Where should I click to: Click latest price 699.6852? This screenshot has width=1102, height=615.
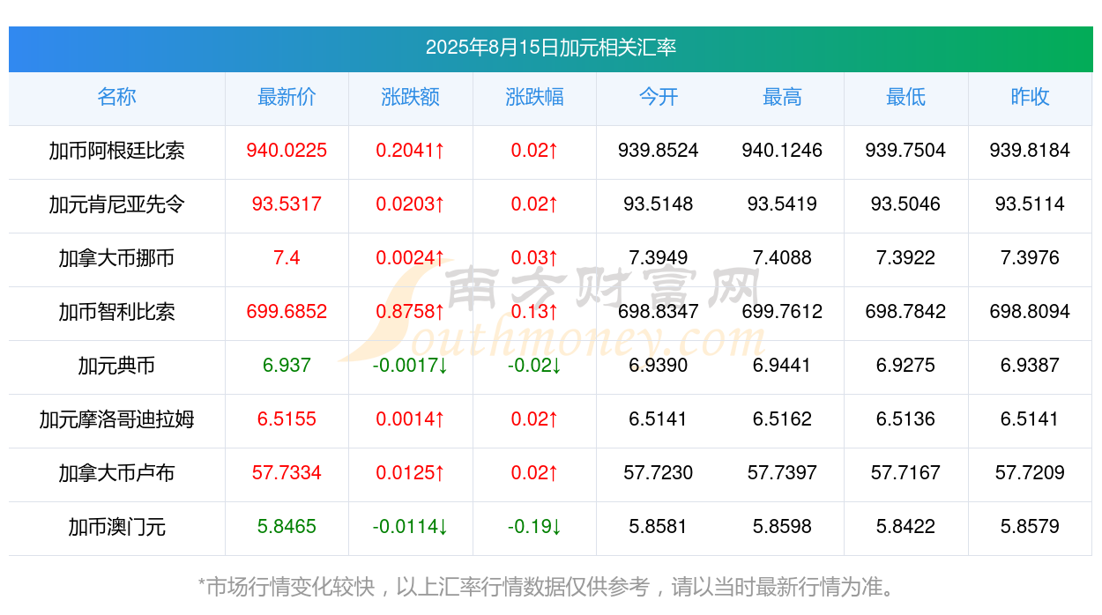click(287, 312)
